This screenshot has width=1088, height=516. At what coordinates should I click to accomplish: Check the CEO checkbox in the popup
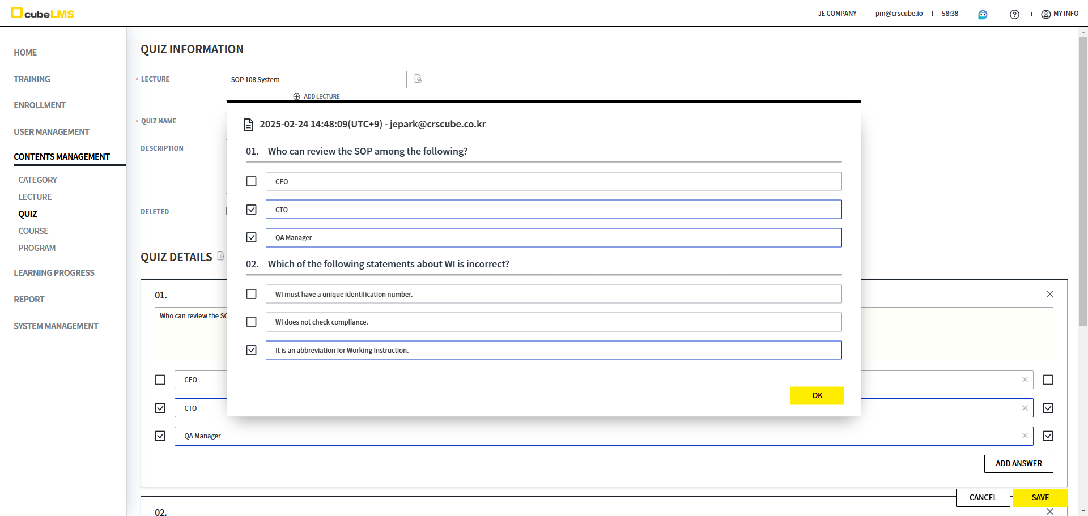[x=251, y=181]
